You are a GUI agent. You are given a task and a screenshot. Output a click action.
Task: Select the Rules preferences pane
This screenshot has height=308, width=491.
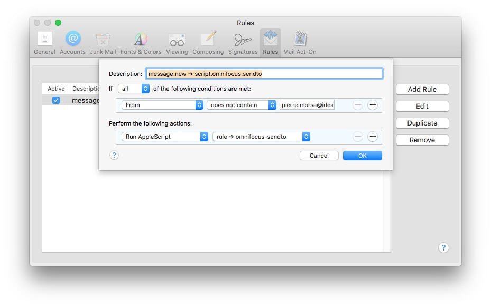(270, 43)
